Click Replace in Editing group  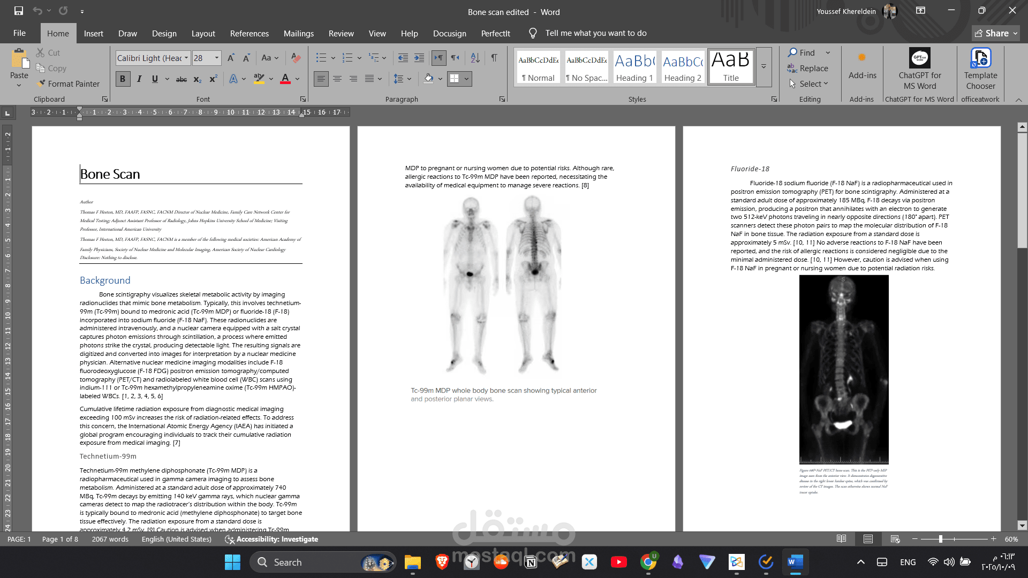pyautogui.click(x=807, y=68)
